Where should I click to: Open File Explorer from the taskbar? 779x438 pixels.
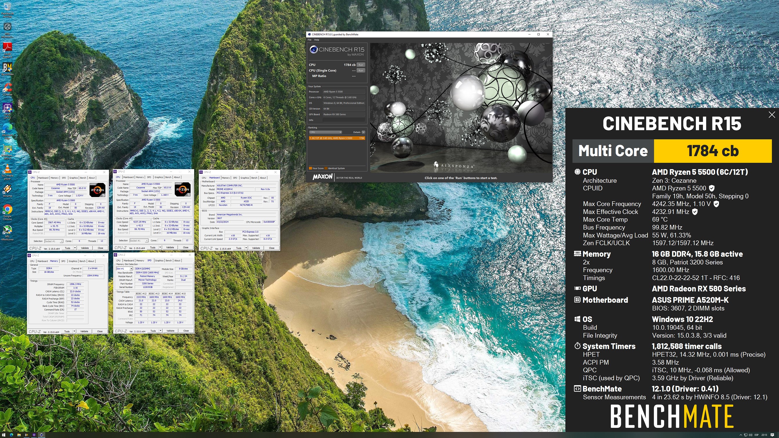point(19,435)
